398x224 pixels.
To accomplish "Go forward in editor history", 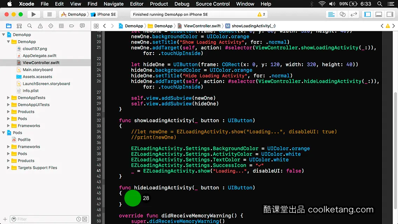I will [x=112, y=26].
